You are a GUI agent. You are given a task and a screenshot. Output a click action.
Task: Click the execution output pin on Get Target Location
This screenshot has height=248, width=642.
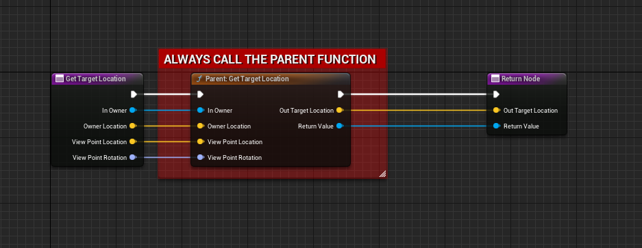tap(134, 94)
